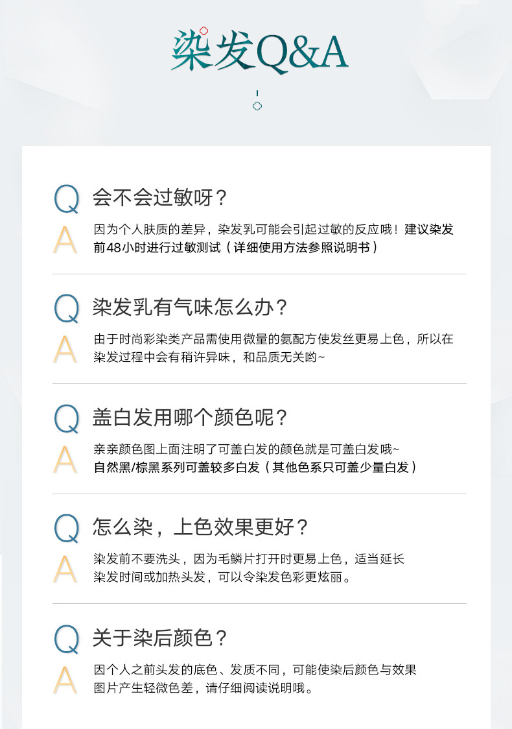Screen dimensions: 512x729
Task: Click the answer text mentioning 氨配方
Action: click(x=273, y=339)
